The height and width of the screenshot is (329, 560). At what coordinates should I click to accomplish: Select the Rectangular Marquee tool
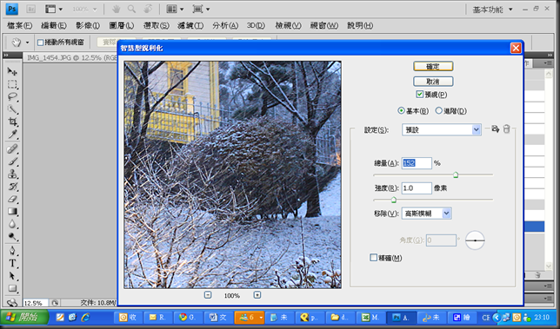pyautogui.click(x=12, y=84)
